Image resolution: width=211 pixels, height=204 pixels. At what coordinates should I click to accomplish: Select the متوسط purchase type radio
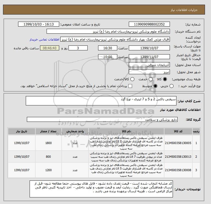click(x=155, y=86)
